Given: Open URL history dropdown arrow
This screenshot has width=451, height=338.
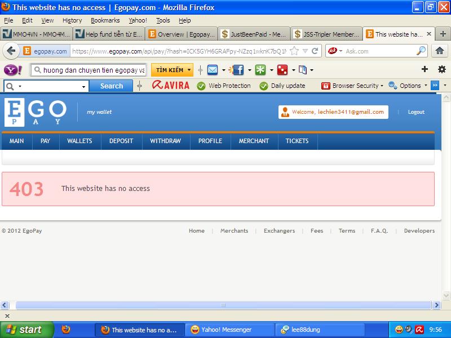Looking at the screenshot, I should (306, 51).
